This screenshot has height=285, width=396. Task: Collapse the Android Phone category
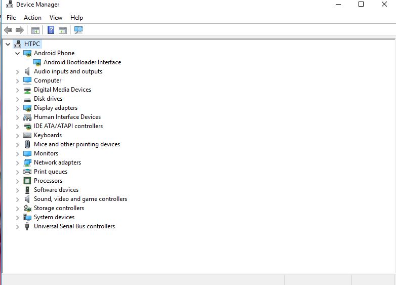(x=18, y=53)
